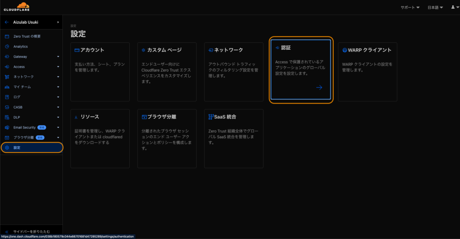Click the ブラウザ分離 card description text
Image resolution: width=460 pixels, height=239 pixels.
(167, 140)
